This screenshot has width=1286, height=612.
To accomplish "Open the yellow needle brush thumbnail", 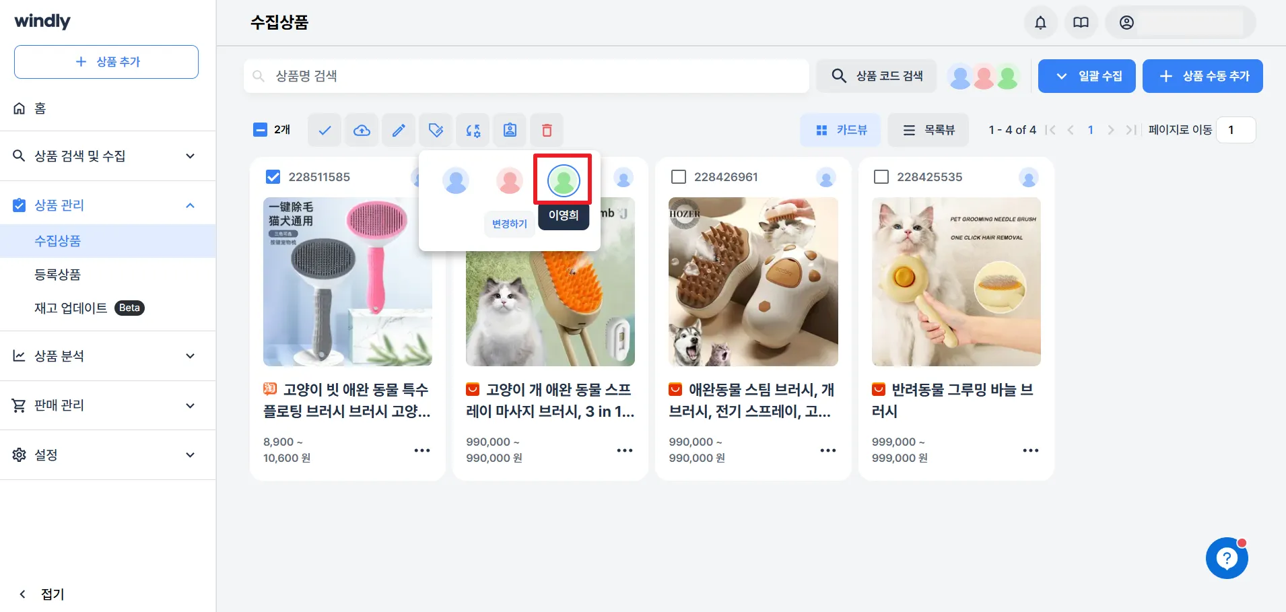I will pos(956,281).
